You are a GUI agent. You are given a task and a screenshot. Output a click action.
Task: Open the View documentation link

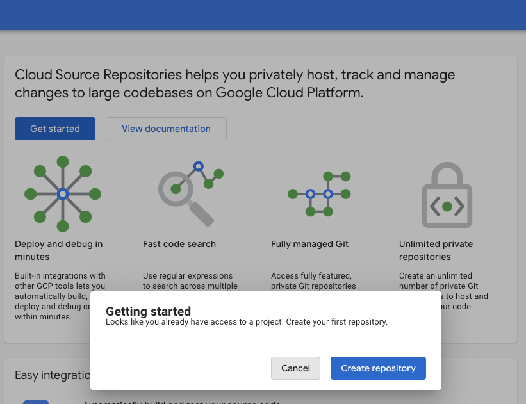click(x=166, y=129)
